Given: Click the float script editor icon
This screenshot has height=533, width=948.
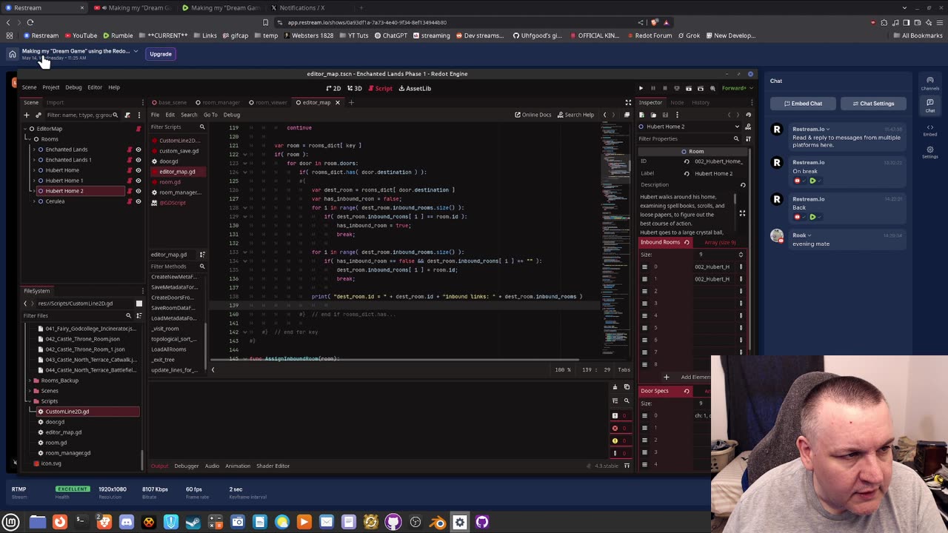Looking at the screenshot, I should 627,115.
